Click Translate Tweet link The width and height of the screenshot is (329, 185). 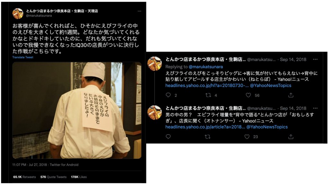23,57
